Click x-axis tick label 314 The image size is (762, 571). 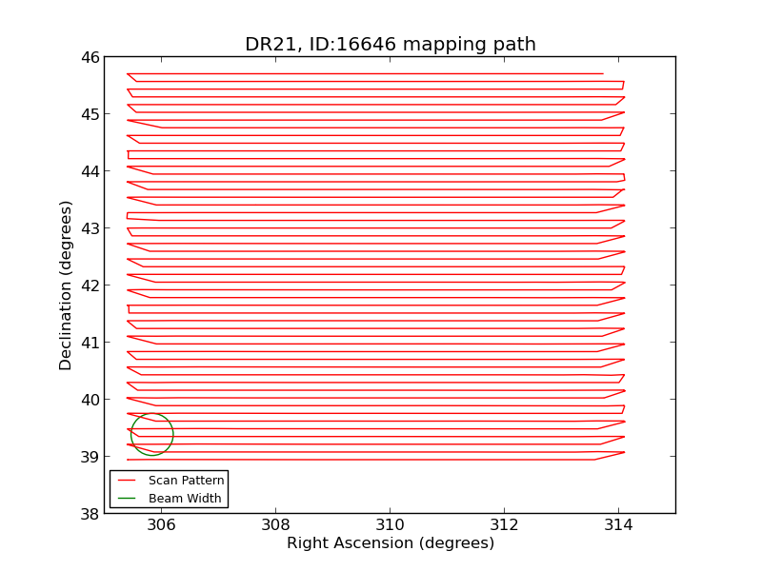tap(618, 525)
